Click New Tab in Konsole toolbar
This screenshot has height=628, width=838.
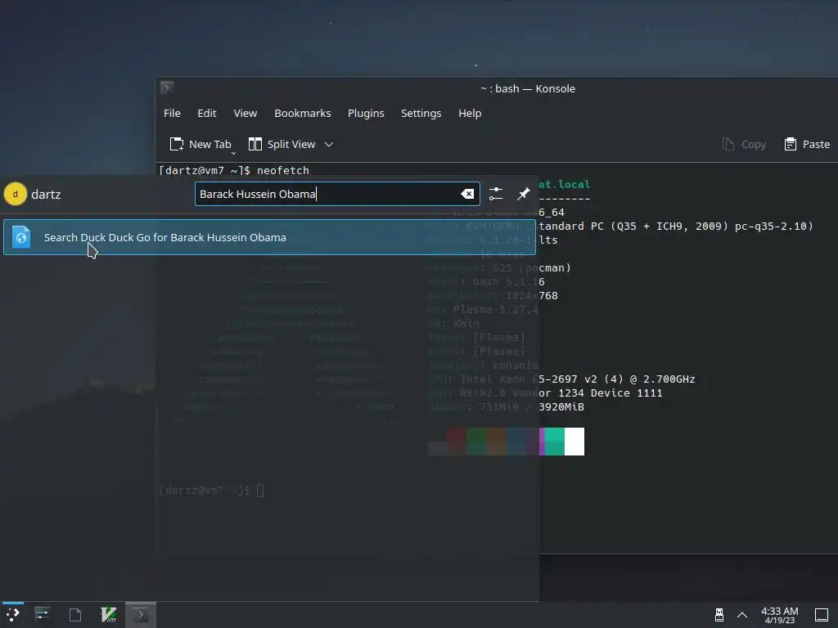pyautogui.click(x=200, y=144)
